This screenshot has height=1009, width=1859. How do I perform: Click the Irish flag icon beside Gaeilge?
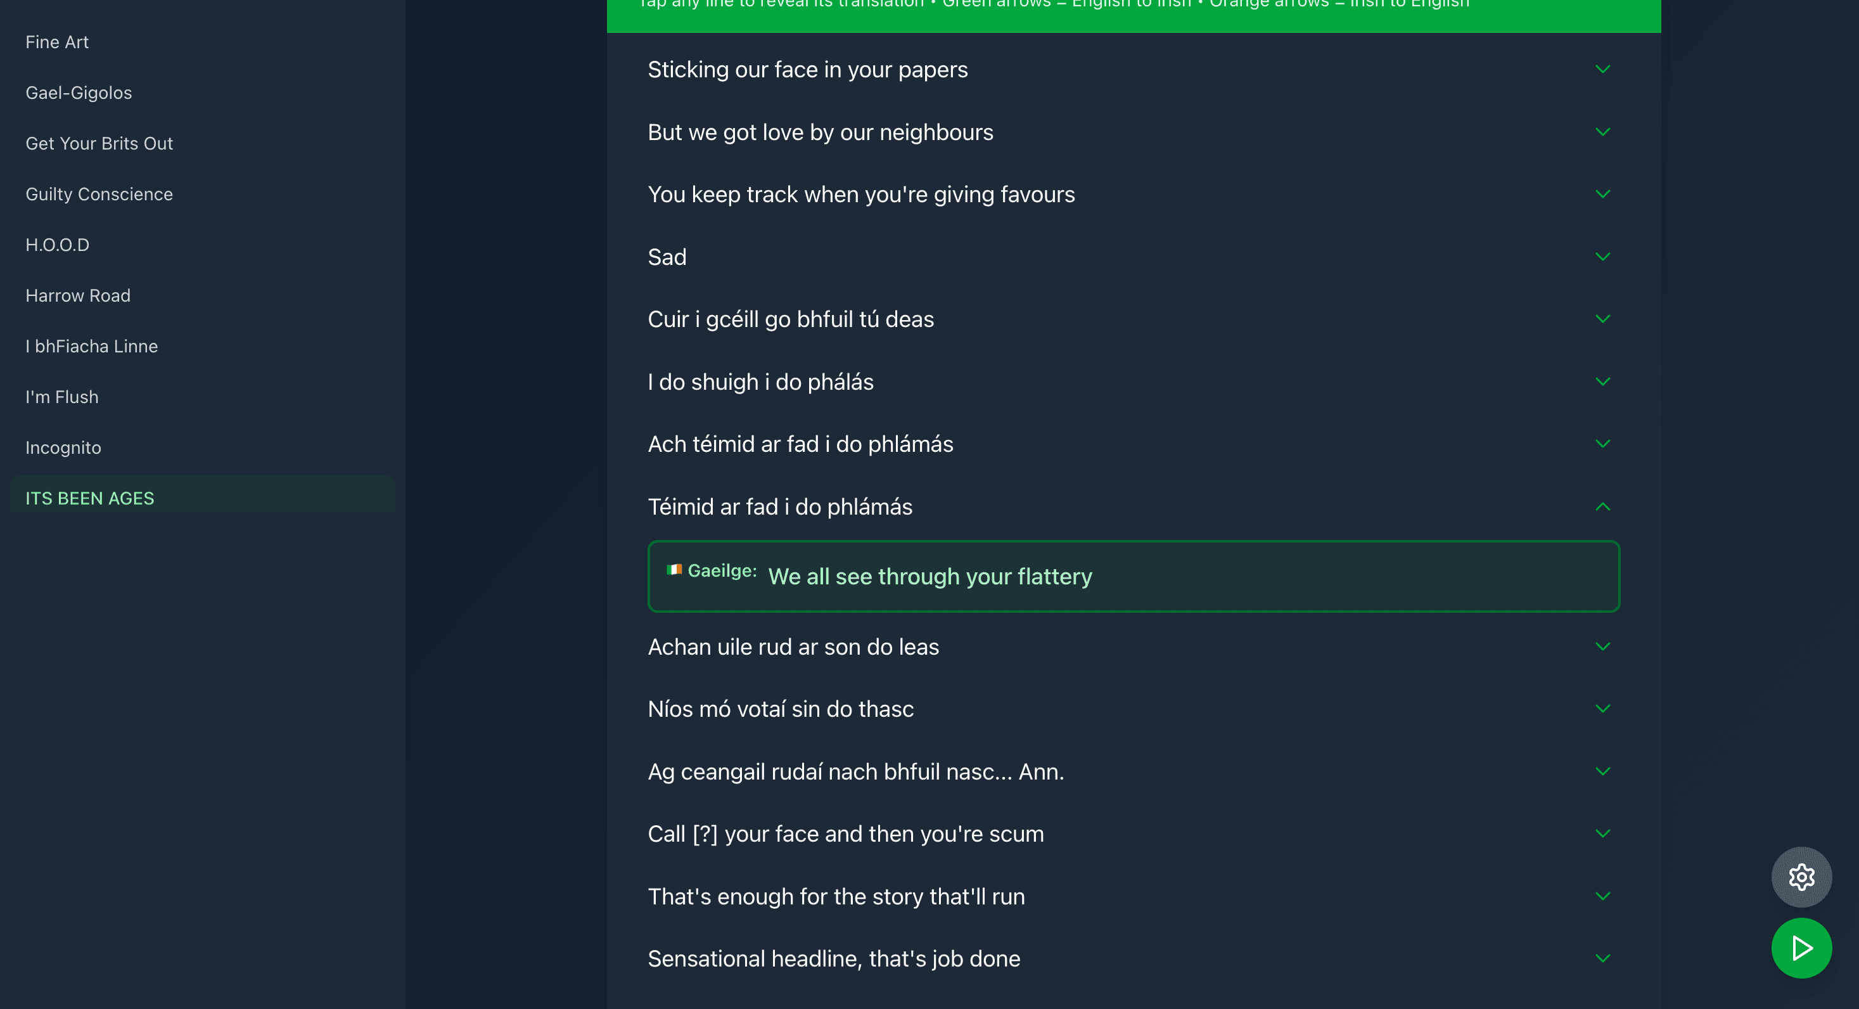(x=675, y=569)
